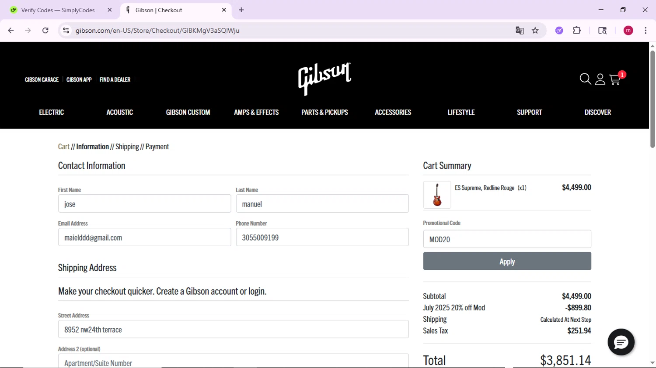Click the $3,851.14 total amount
The height and width of the screenshot is (368, 656).
coord(565,361)
